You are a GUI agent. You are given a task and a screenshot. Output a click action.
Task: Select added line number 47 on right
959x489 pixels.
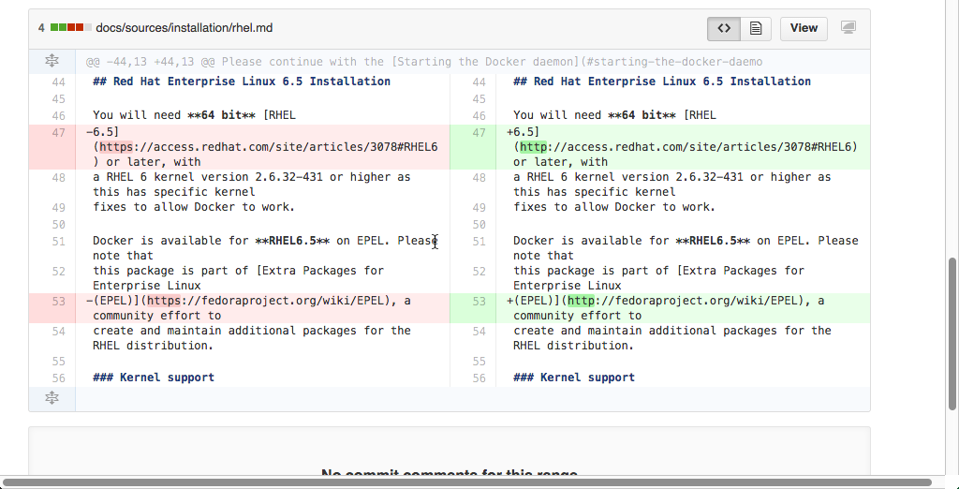[479, 132]
